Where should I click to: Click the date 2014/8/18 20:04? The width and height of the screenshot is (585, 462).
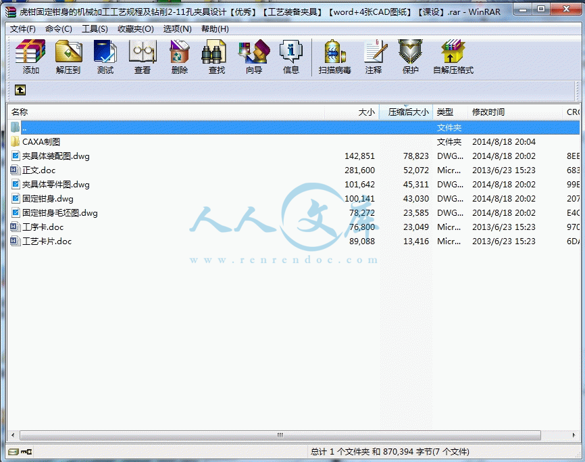504,141
